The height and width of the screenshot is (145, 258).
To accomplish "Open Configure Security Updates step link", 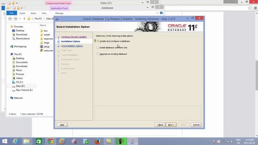I will tap(74, 37).
